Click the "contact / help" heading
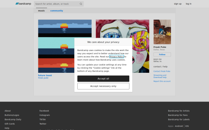Screen dimensions: 209x130 point(161,67)
